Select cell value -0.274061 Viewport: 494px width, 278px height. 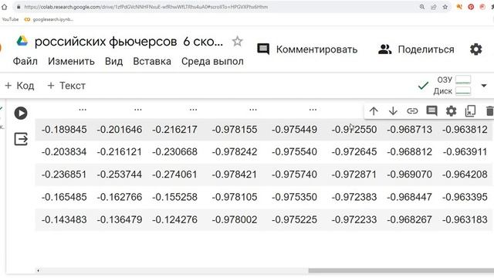pos(175,175)
